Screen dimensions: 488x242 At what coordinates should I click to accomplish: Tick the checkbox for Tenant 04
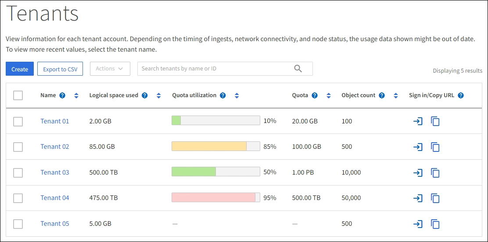point(18,198)
